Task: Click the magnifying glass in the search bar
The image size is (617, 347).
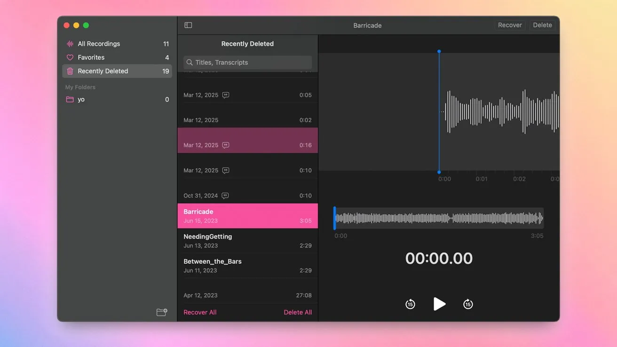Action: [190, 62]
